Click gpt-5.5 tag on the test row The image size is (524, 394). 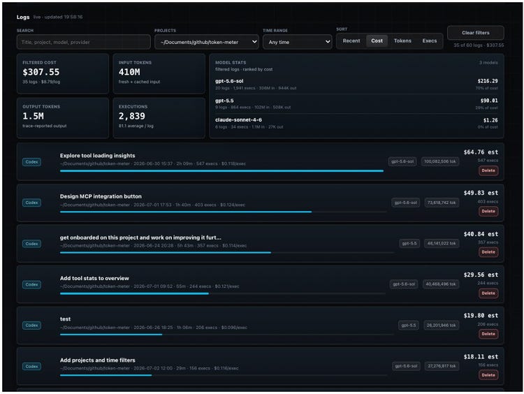[x=409, y=325]
